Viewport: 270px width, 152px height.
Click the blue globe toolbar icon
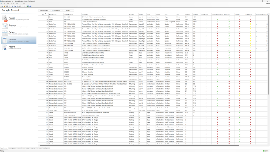click(30, 6)
